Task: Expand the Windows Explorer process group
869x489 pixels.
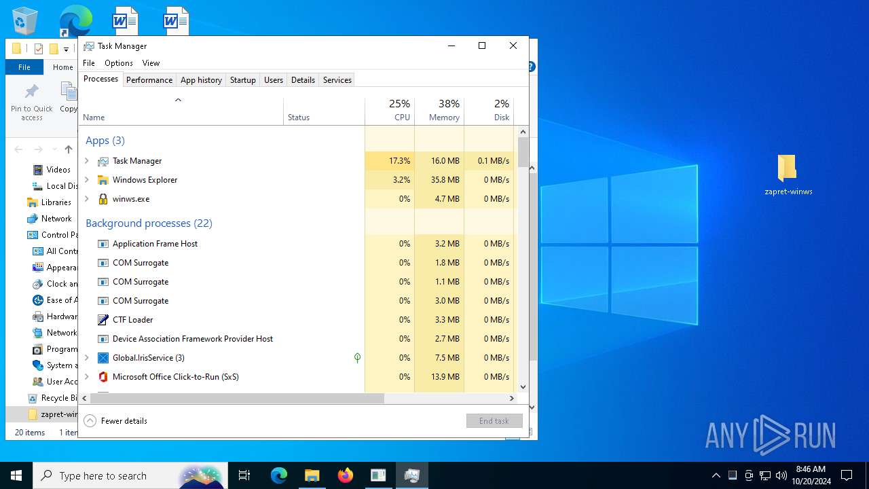Action: [86, 180]
